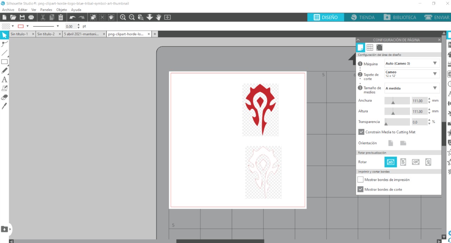
Task: Select the second Rotar option, quarter turn
Action: [x=403, y=162]
